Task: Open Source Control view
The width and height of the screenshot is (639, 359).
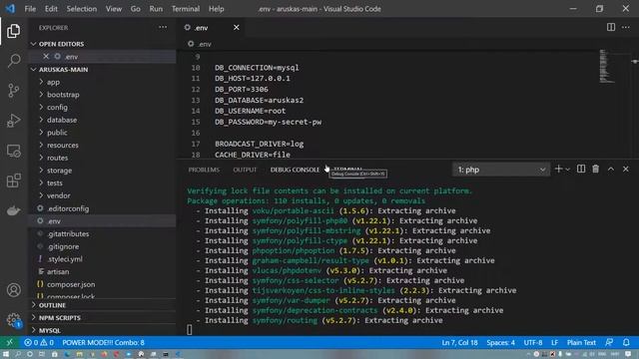Action: click(13, 91)
